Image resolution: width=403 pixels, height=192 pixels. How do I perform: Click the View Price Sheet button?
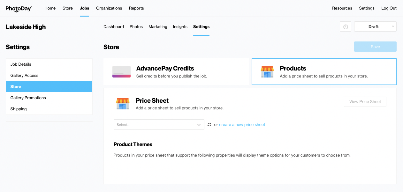(365, 102)
